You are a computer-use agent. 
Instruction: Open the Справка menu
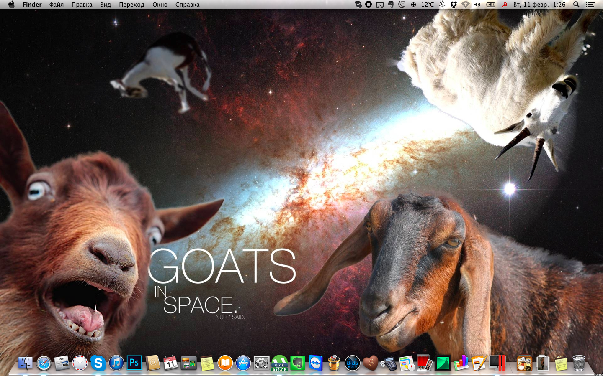(188, 5)
